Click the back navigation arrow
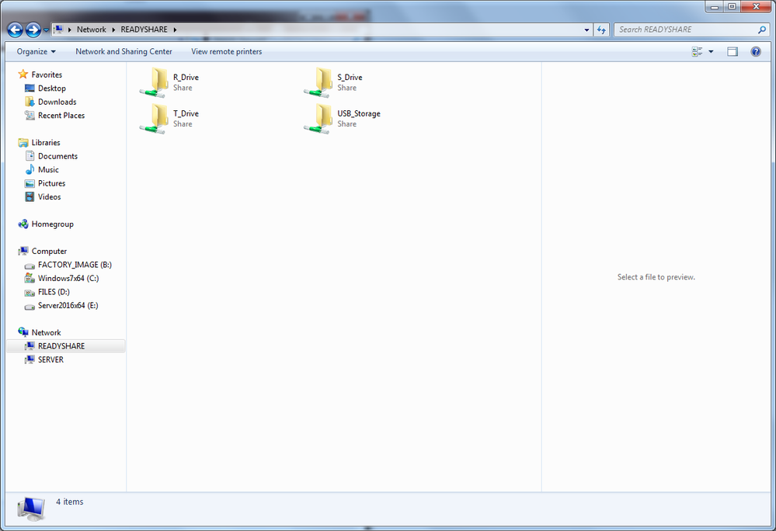 coord(15,29)
